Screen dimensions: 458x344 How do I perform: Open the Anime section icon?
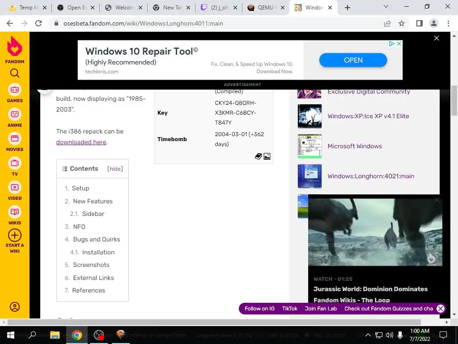click(x=15, y=114)
